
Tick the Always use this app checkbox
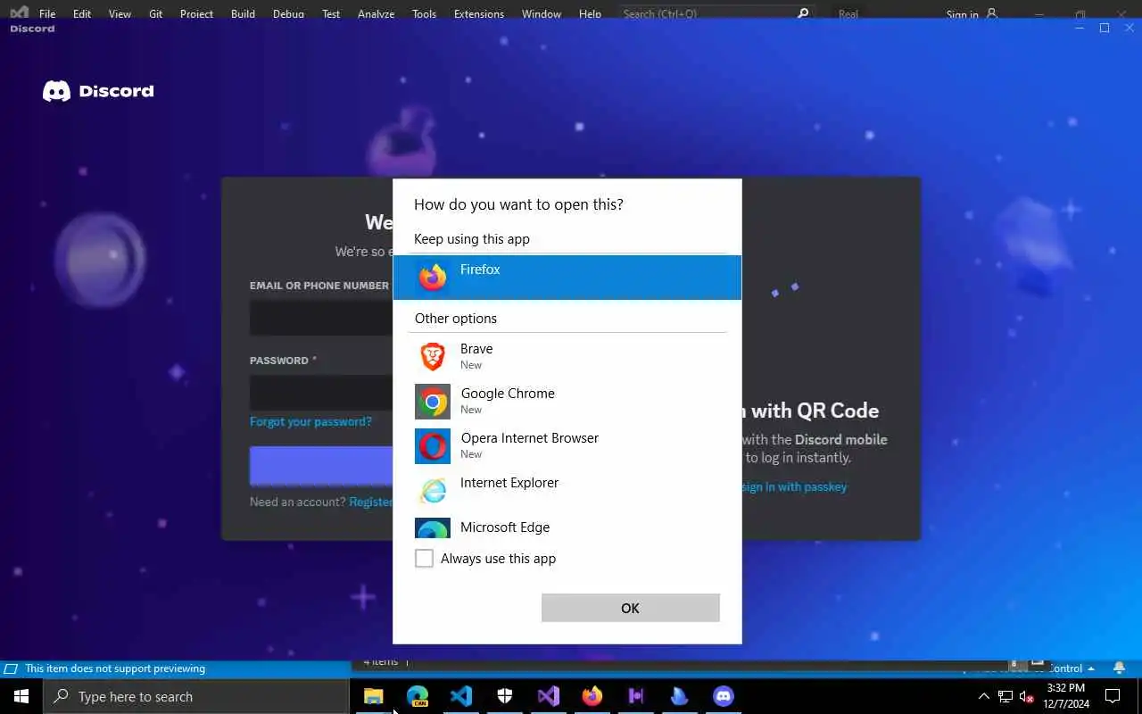425,559
